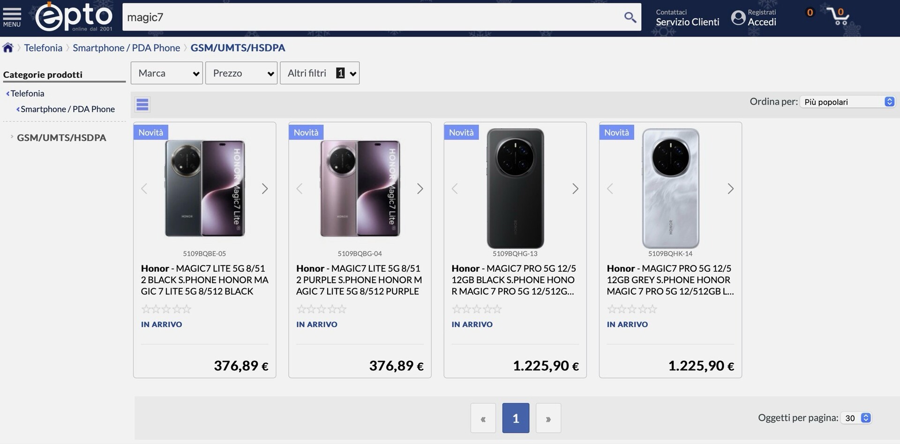900x444 pixels.
Task: Open the Altri filtri dropdown
Action: 320,73
